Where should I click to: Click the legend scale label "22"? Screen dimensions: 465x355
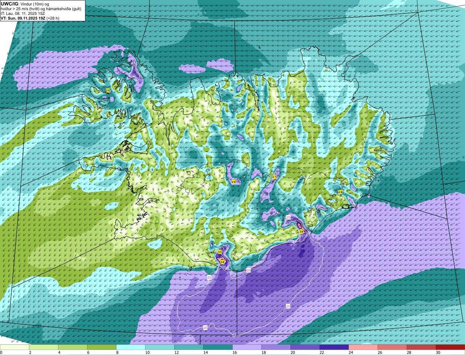tap(322, 352)
